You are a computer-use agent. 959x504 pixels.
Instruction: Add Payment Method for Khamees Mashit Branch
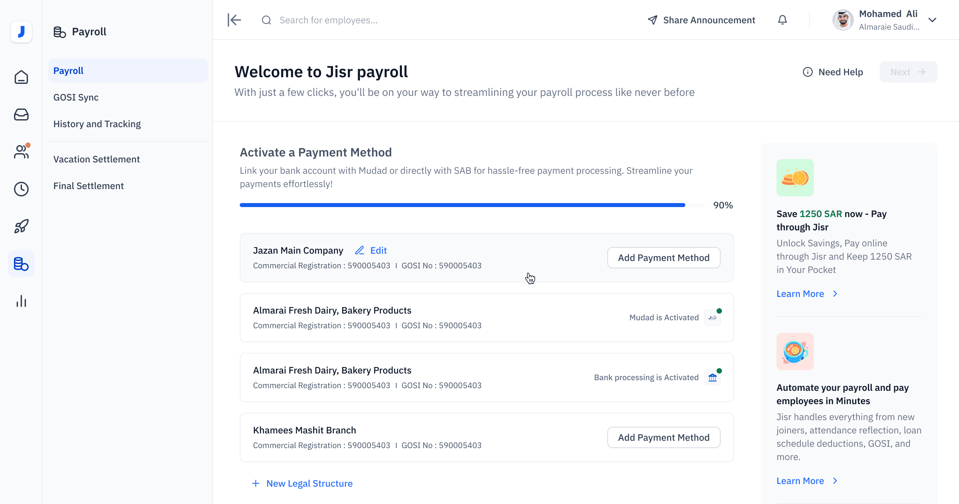[x=663, y=437]
